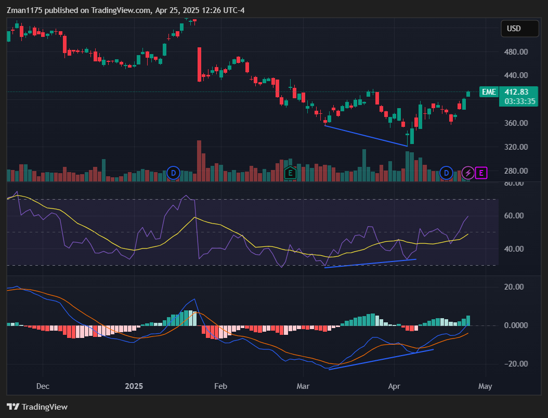Click the blue dividend "D" marker near 2025 label

point(173,173)
